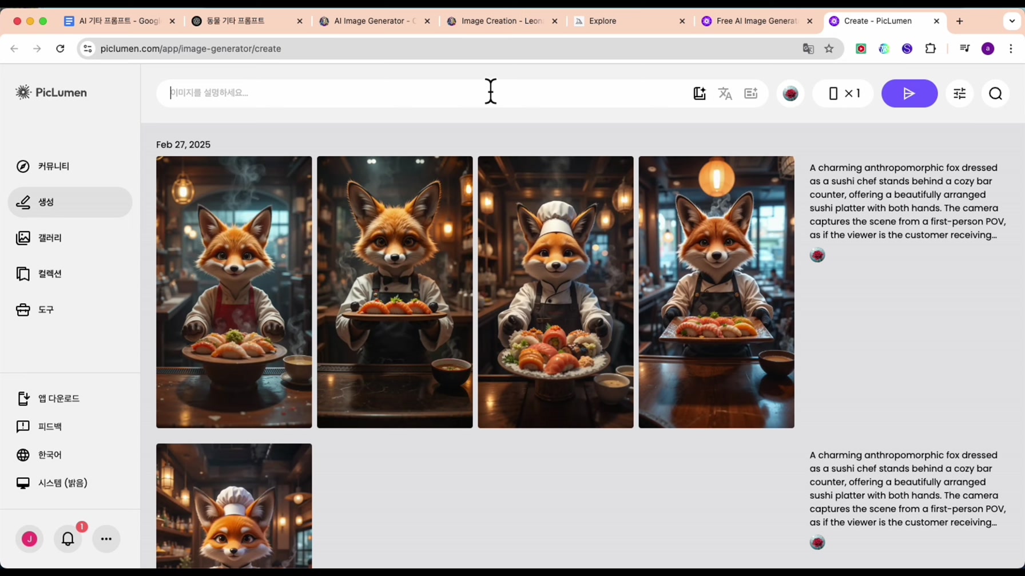
Task: Open the 시스템 (밝음) theme selector
Action: click(x=52, y=483)
